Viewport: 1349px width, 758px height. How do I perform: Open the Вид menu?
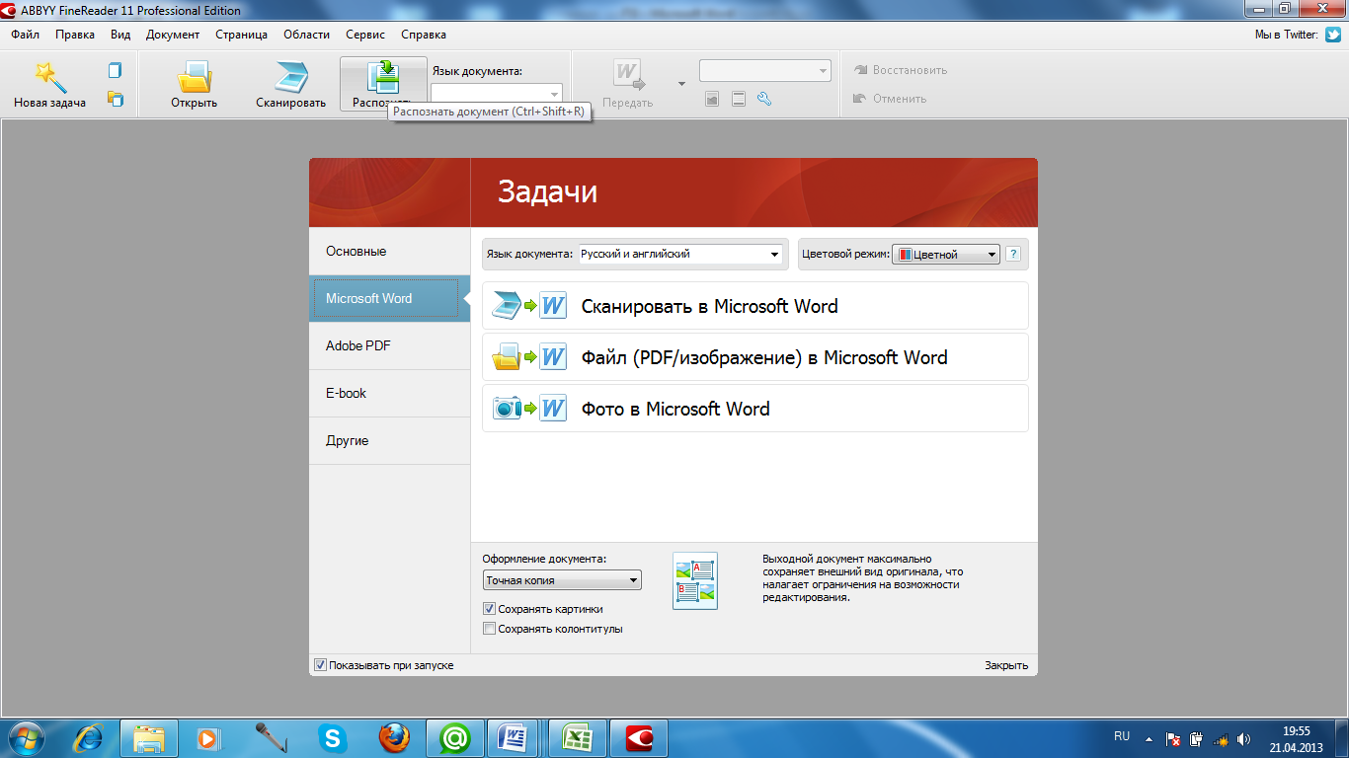click(120, 35)
